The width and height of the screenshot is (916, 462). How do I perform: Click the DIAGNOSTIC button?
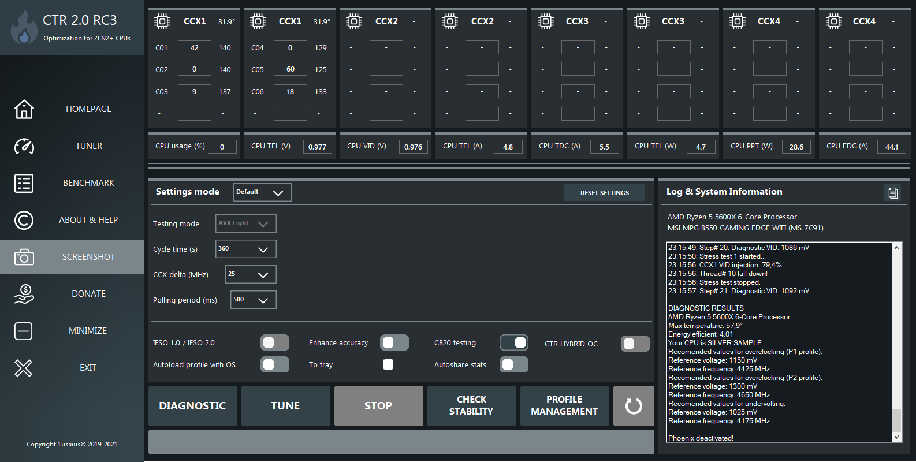193,406
